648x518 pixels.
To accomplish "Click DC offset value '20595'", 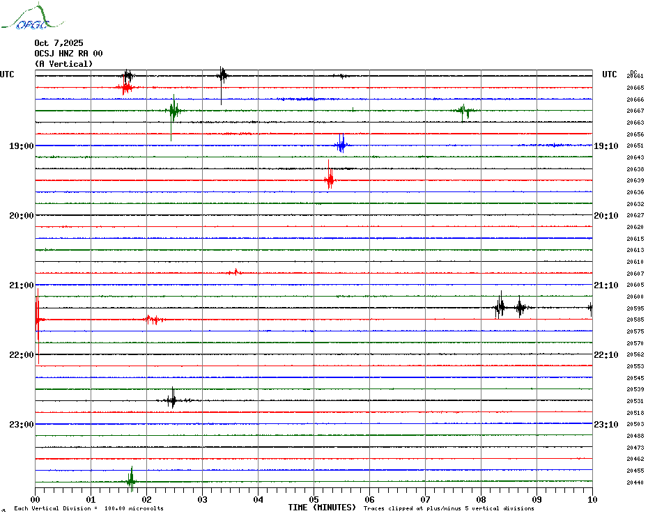I will (635, 308).
